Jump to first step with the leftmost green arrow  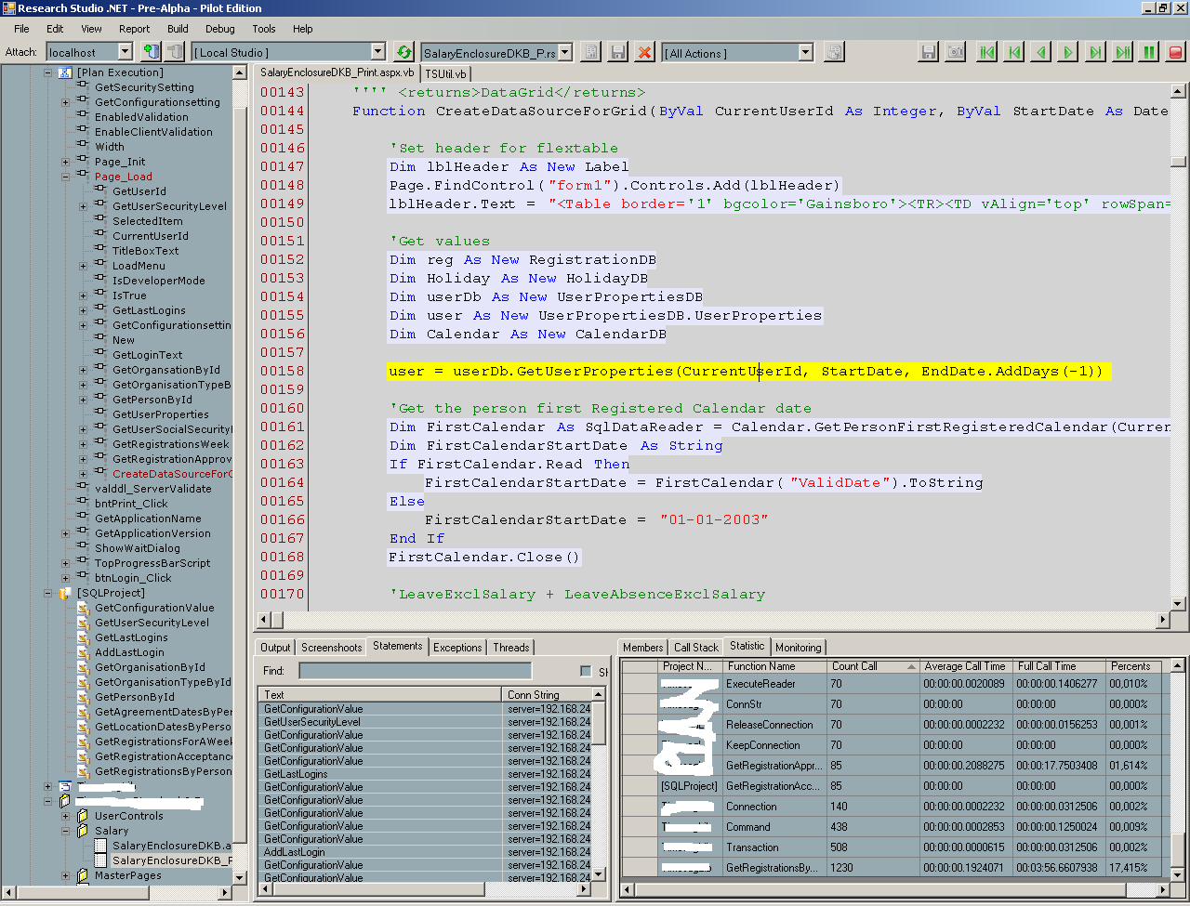pos(987,53)
